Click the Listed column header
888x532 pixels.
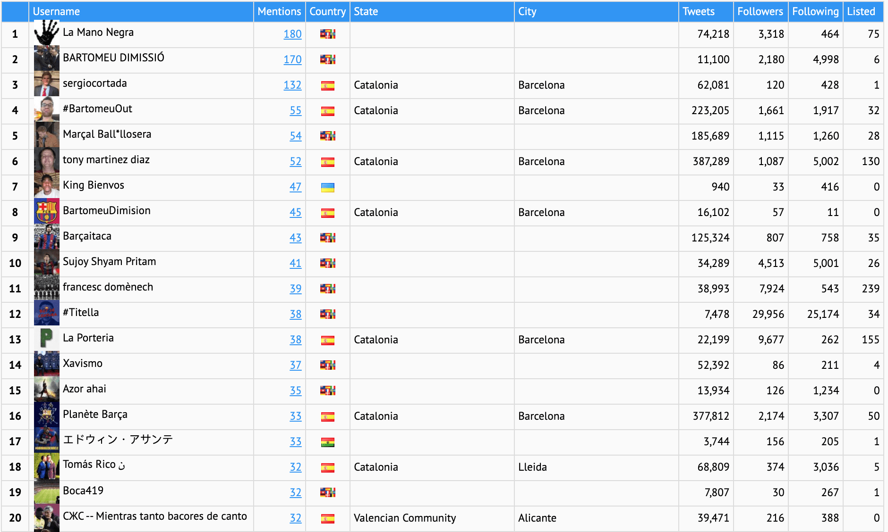point(861,11)
